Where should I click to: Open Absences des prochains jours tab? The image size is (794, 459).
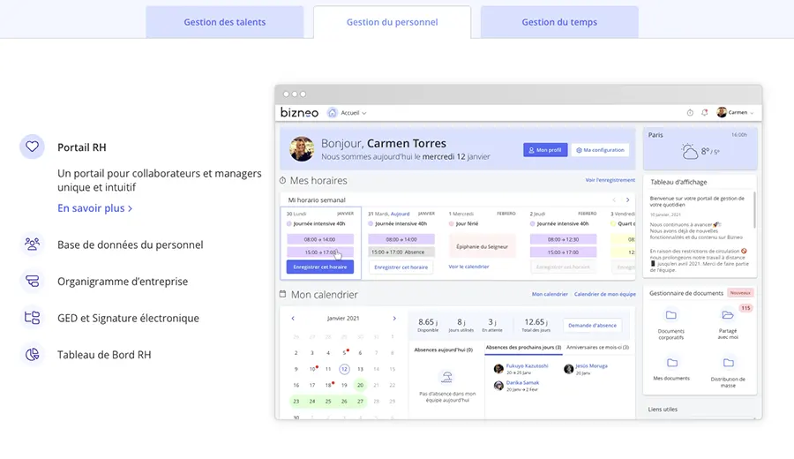point(523,348)
